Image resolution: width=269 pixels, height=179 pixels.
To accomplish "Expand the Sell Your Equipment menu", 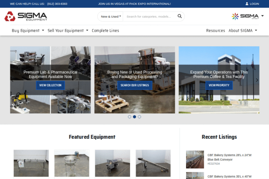I will [x=68, y=30].
